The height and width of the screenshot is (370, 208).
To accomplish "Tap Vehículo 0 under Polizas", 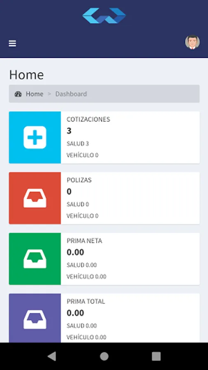I will (82, 216).
